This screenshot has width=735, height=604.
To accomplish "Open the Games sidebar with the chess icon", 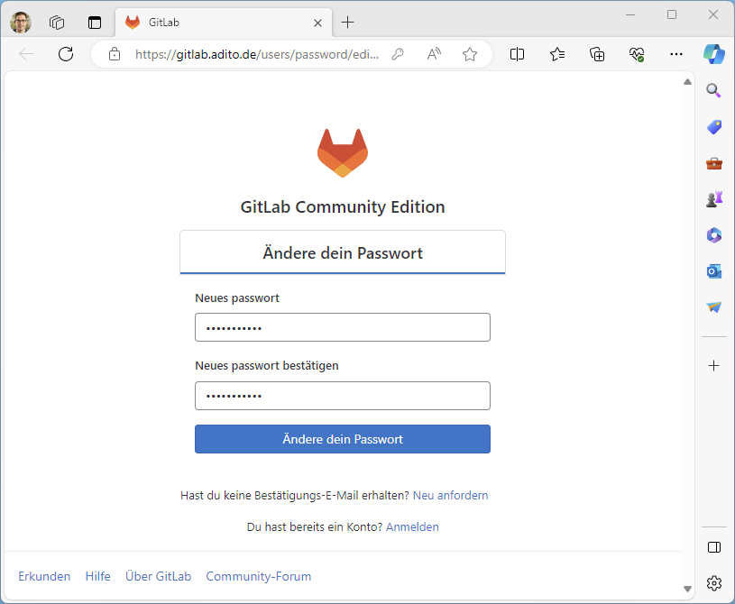I will tap(713, 198).
